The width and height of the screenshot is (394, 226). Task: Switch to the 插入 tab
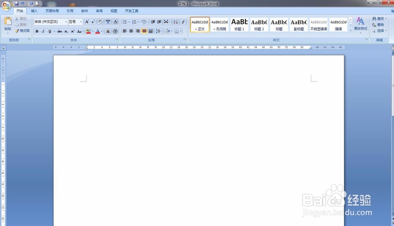(x=34, y=11)
